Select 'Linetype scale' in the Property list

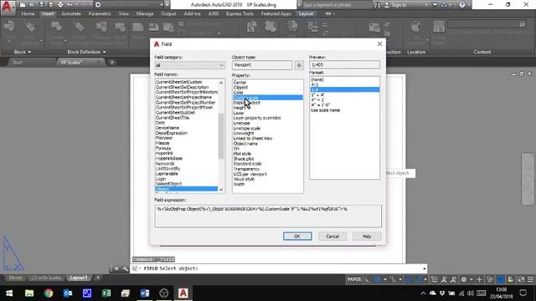point(246,128)
